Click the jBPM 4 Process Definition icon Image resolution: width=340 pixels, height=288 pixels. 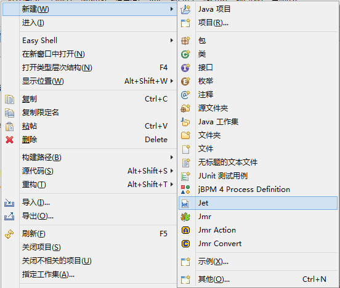pyautogui.click(x=185, y=190)
